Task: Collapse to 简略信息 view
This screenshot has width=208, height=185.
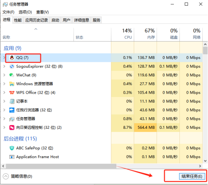Action: coord(17,176)
